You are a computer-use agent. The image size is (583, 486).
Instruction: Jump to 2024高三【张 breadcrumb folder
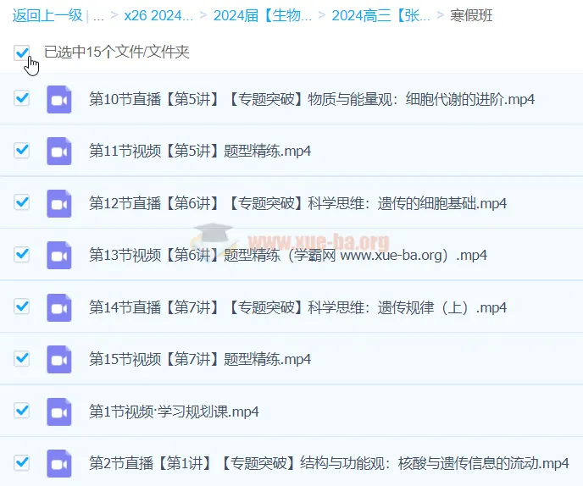click(x=380, y=15)
